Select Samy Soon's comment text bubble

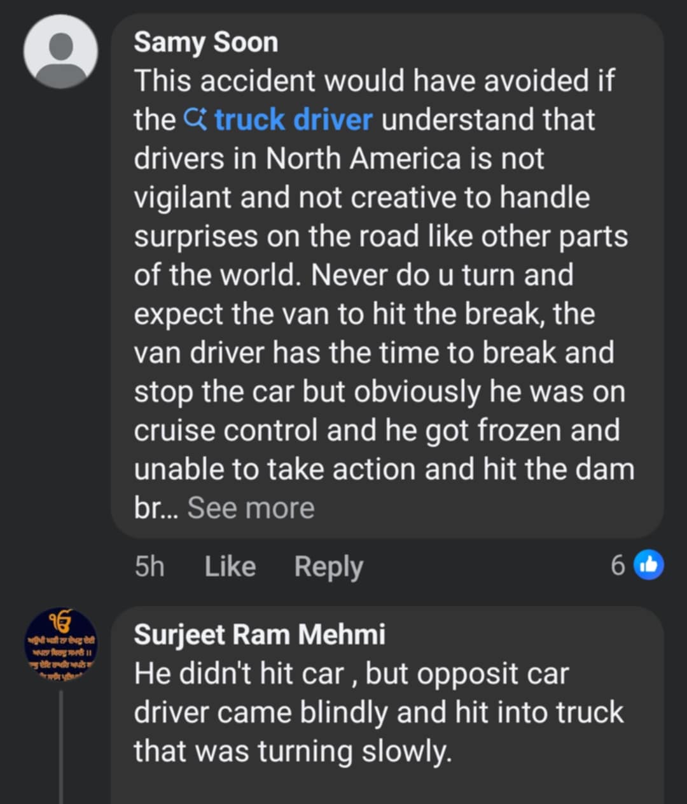[387, 276]
